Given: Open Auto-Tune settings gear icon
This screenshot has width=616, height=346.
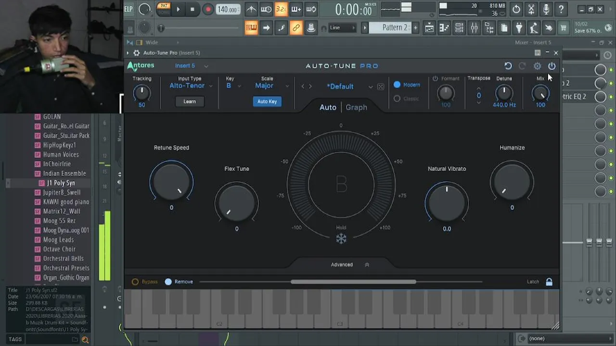Looking at the screenshot, I should point(538,66).
